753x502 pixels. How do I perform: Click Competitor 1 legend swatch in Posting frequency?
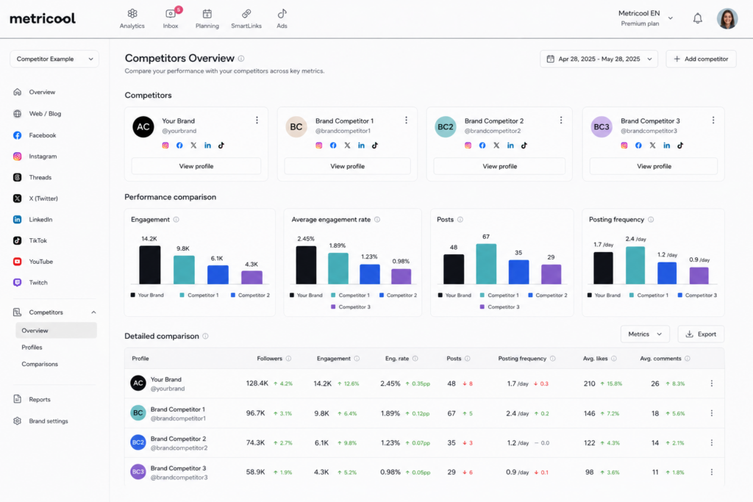(632, 295)
